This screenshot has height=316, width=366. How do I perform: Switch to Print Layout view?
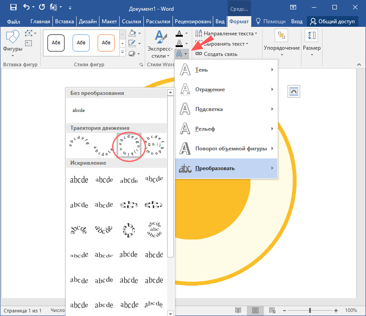coord(255,310)
